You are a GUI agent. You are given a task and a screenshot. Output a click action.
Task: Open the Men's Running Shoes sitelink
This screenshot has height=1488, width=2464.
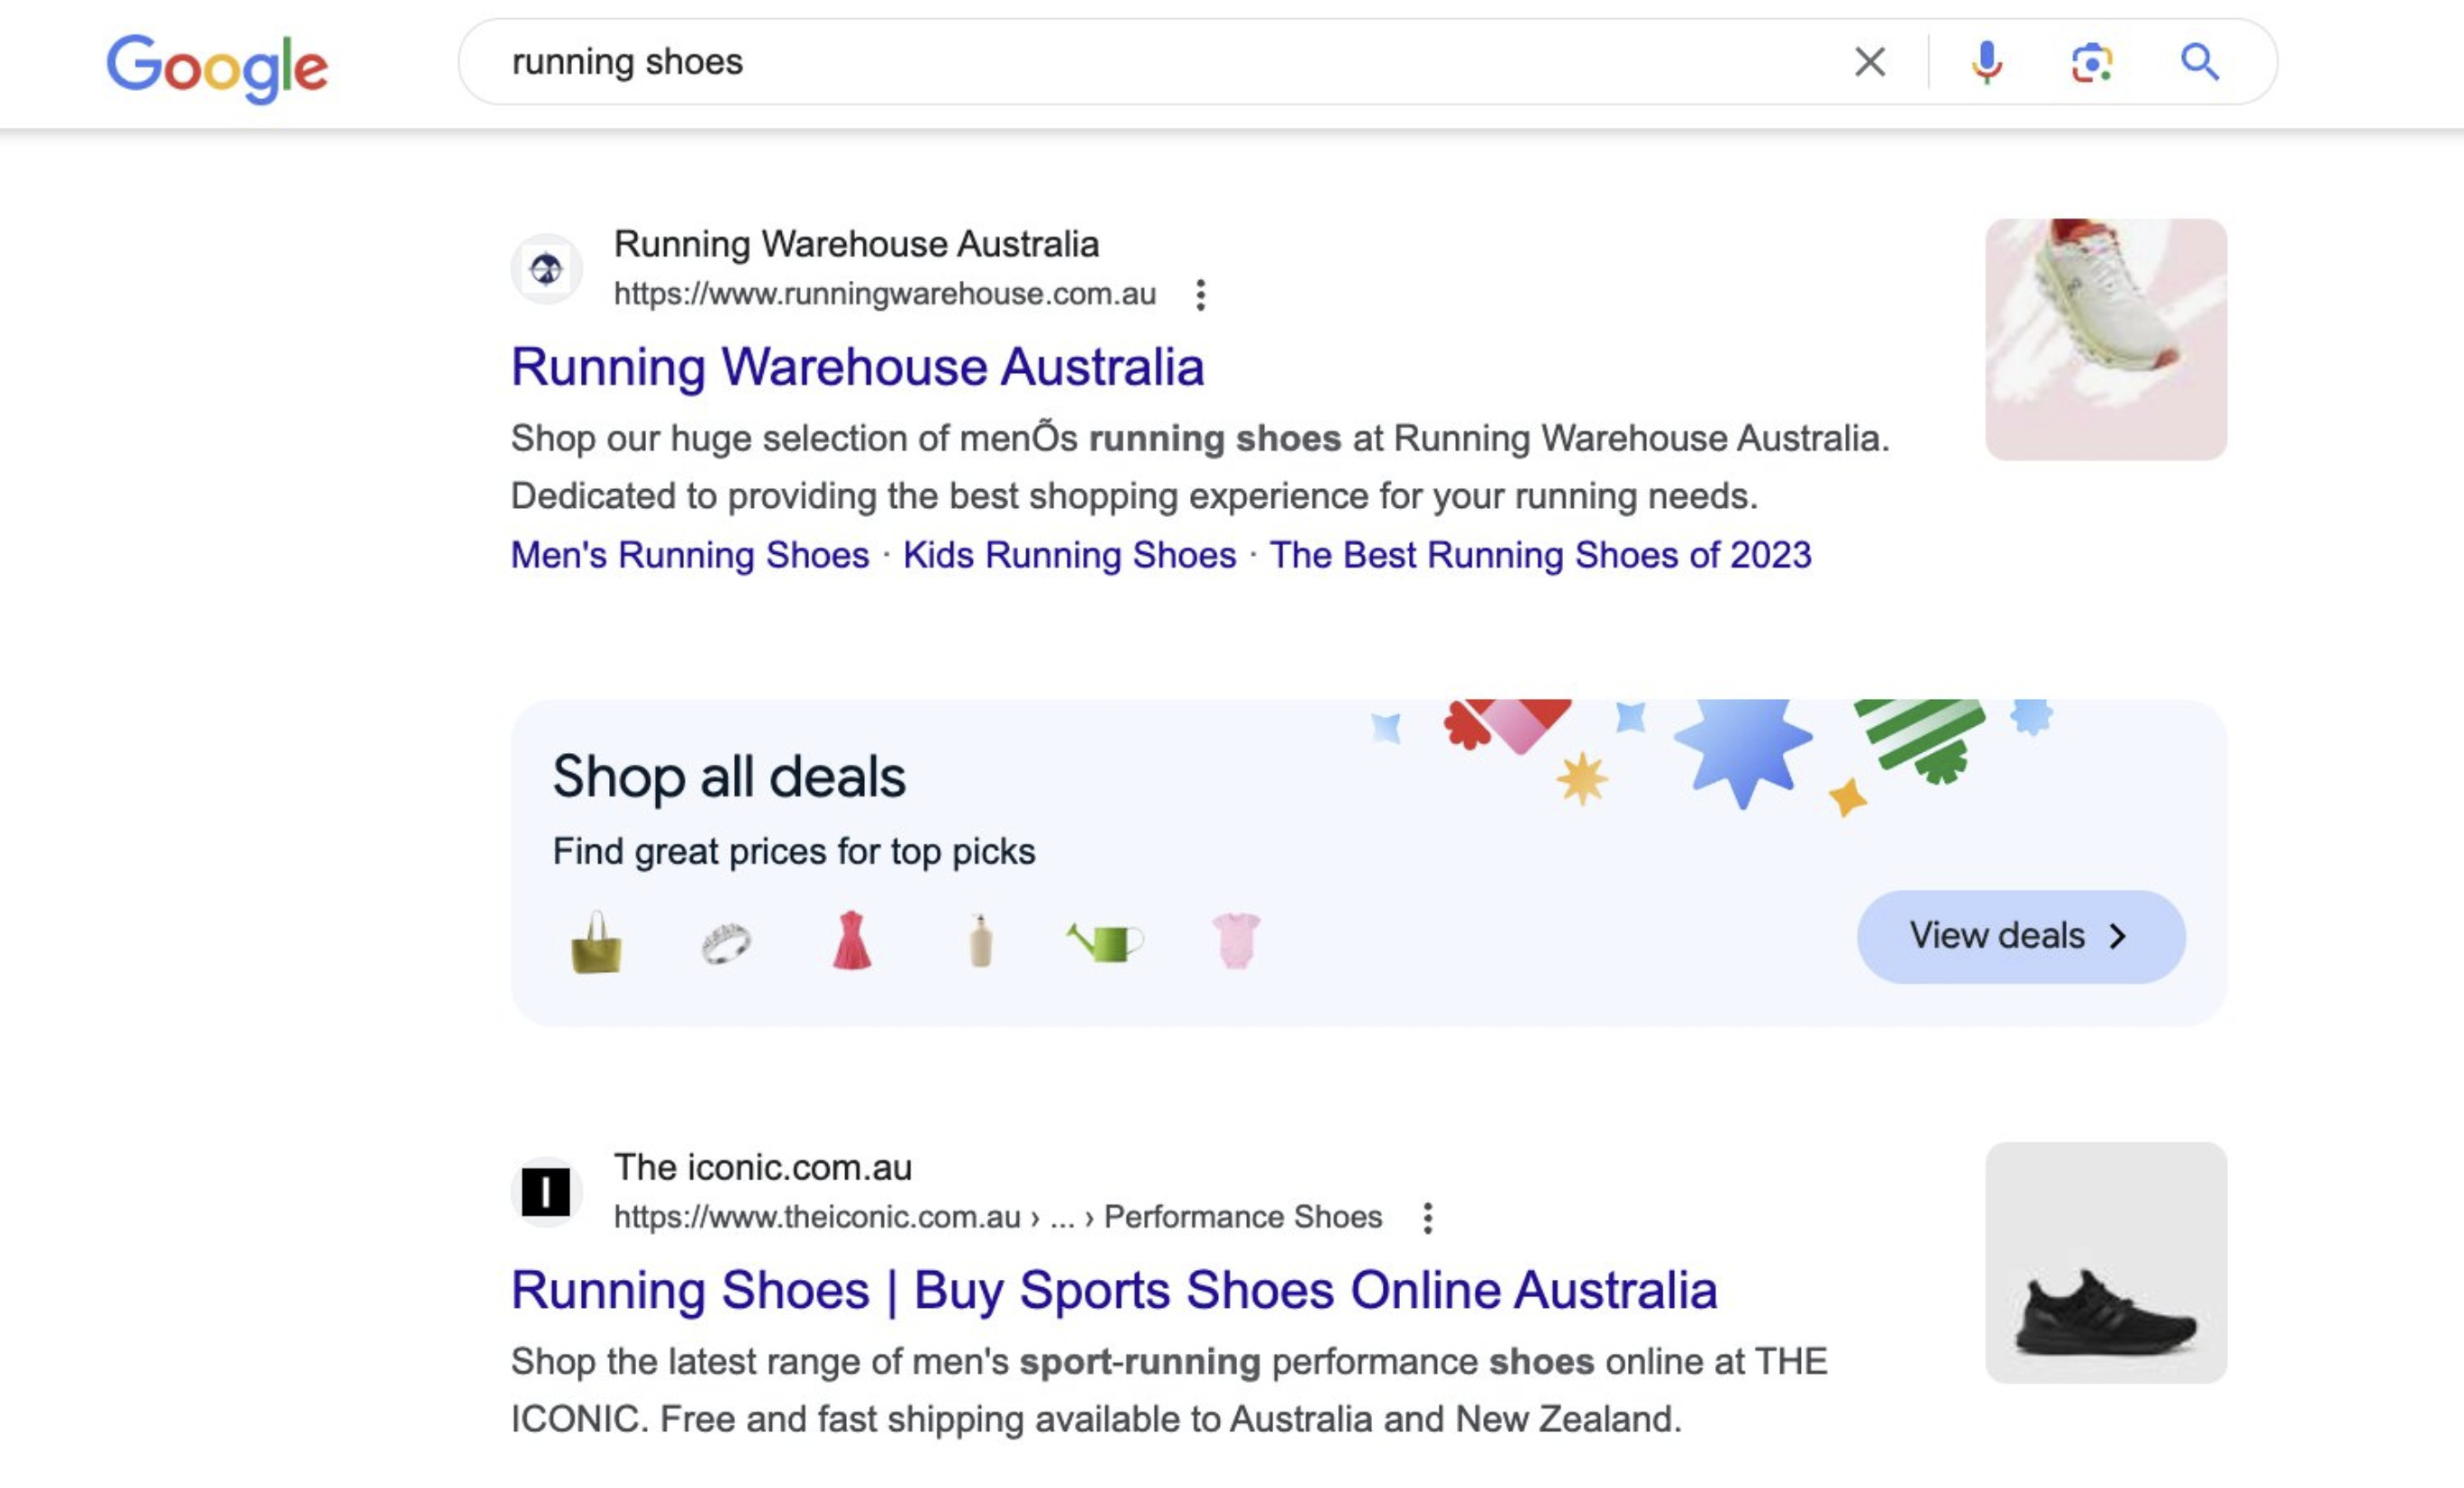click(x=688, y=555)
